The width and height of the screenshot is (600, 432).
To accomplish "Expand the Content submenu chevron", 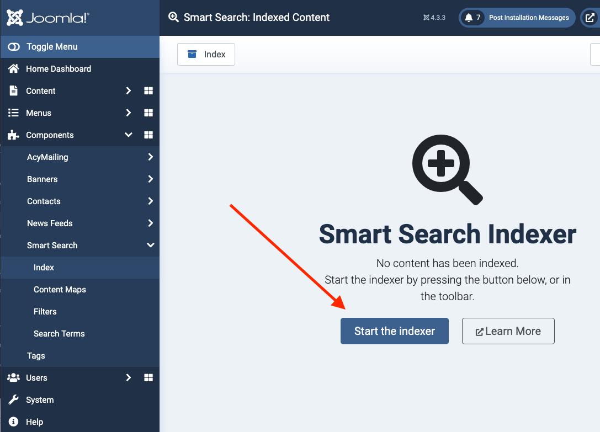I will [128, 91].
